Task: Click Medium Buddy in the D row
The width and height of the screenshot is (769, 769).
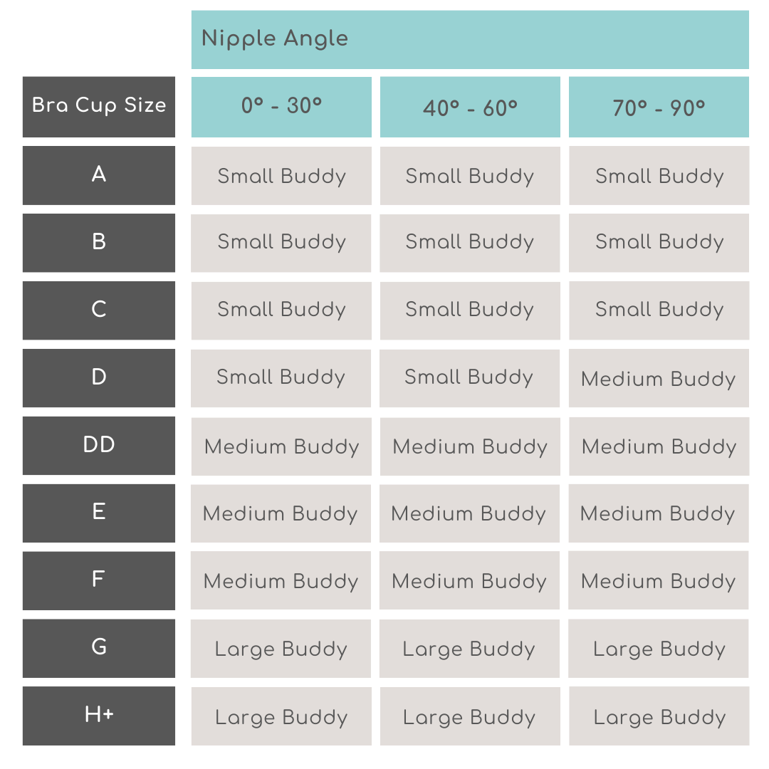Action: coord(659,378)
